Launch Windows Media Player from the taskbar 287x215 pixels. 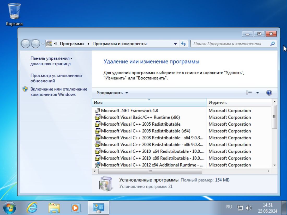tap(75, 208)
